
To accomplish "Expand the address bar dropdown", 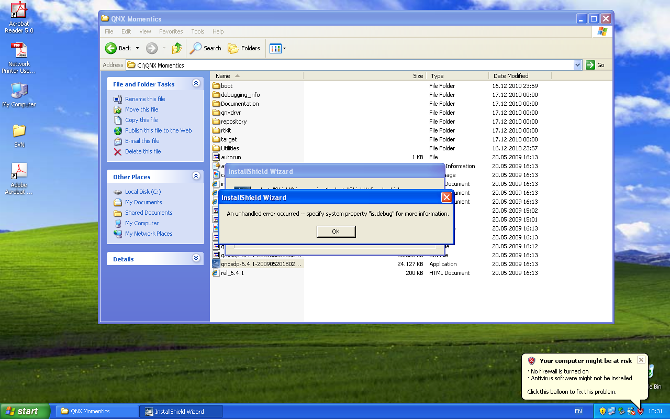I will (x=577, y=65).
